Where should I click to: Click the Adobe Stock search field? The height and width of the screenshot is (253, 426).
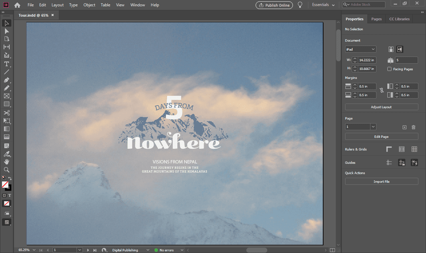coord(364,5)
